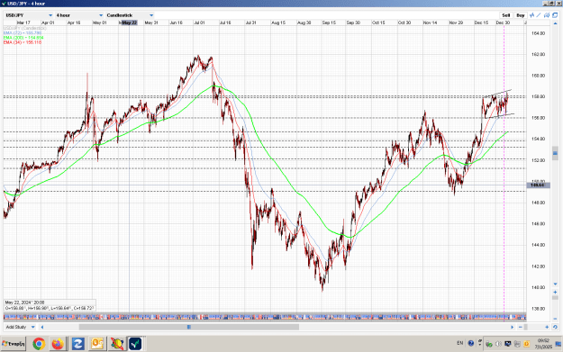This screenshot has height=352, width=563.
Task: Click the Windows Start button
Action: [14, 344]
